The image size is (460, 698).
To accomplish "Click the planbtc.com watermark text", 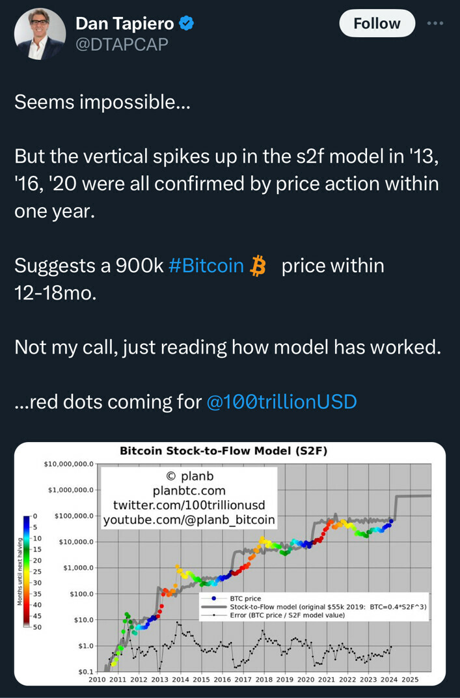I will tap(189, 490).
